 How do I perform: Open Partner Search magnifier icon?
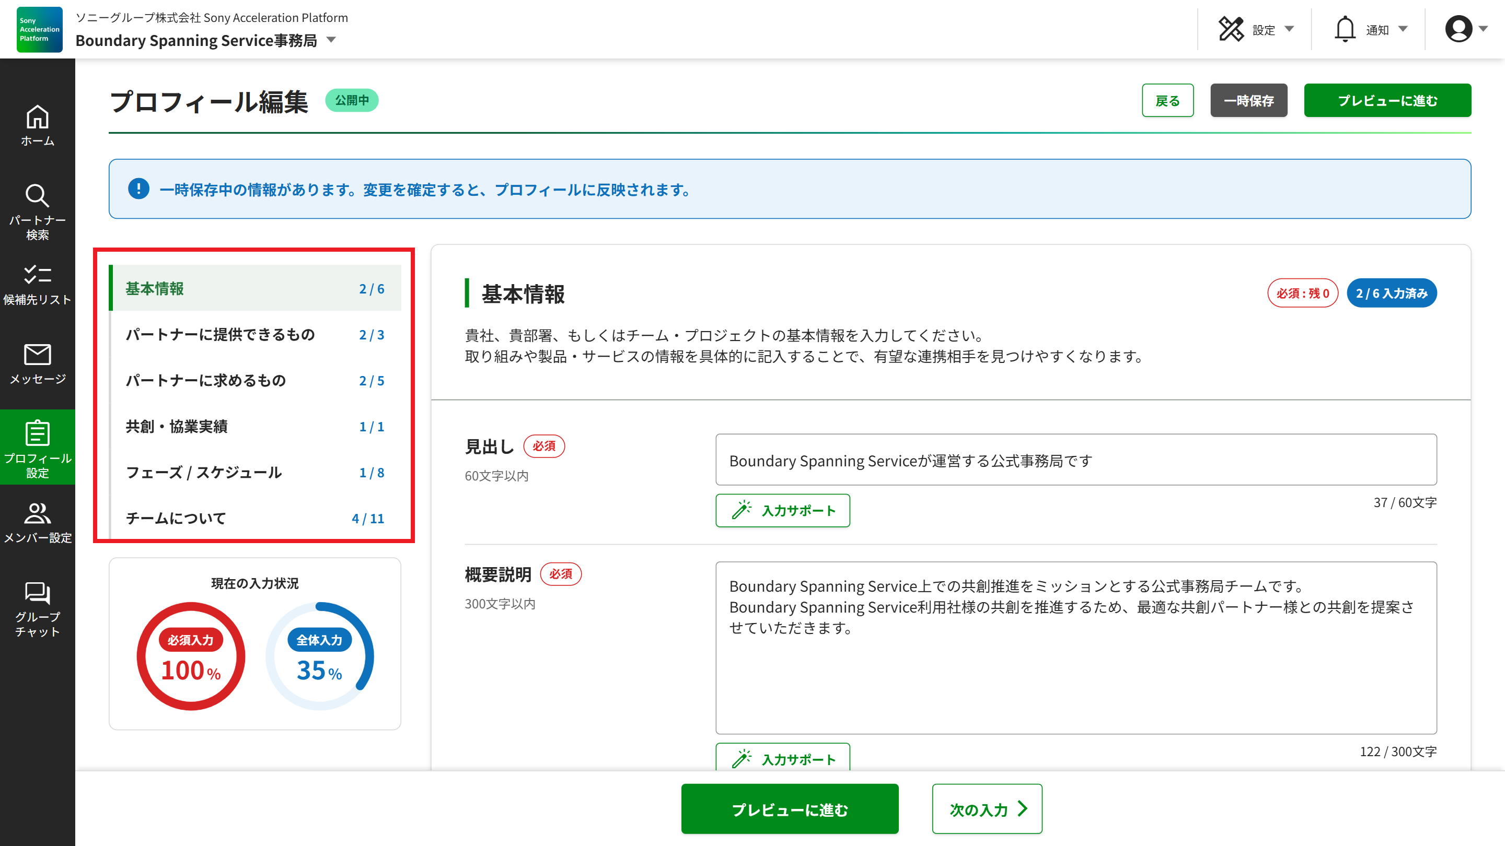click(x=38, y=196)
